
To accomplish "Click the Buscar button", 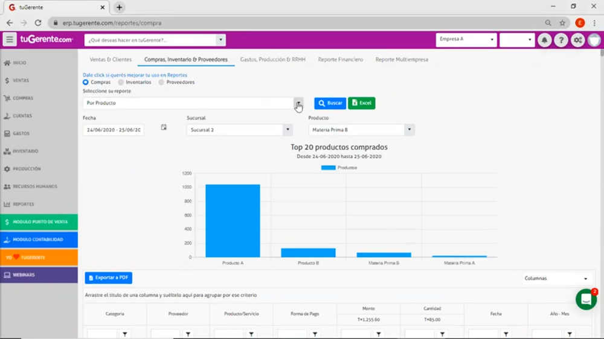I will pyautogui.click(x=330, y=103).
